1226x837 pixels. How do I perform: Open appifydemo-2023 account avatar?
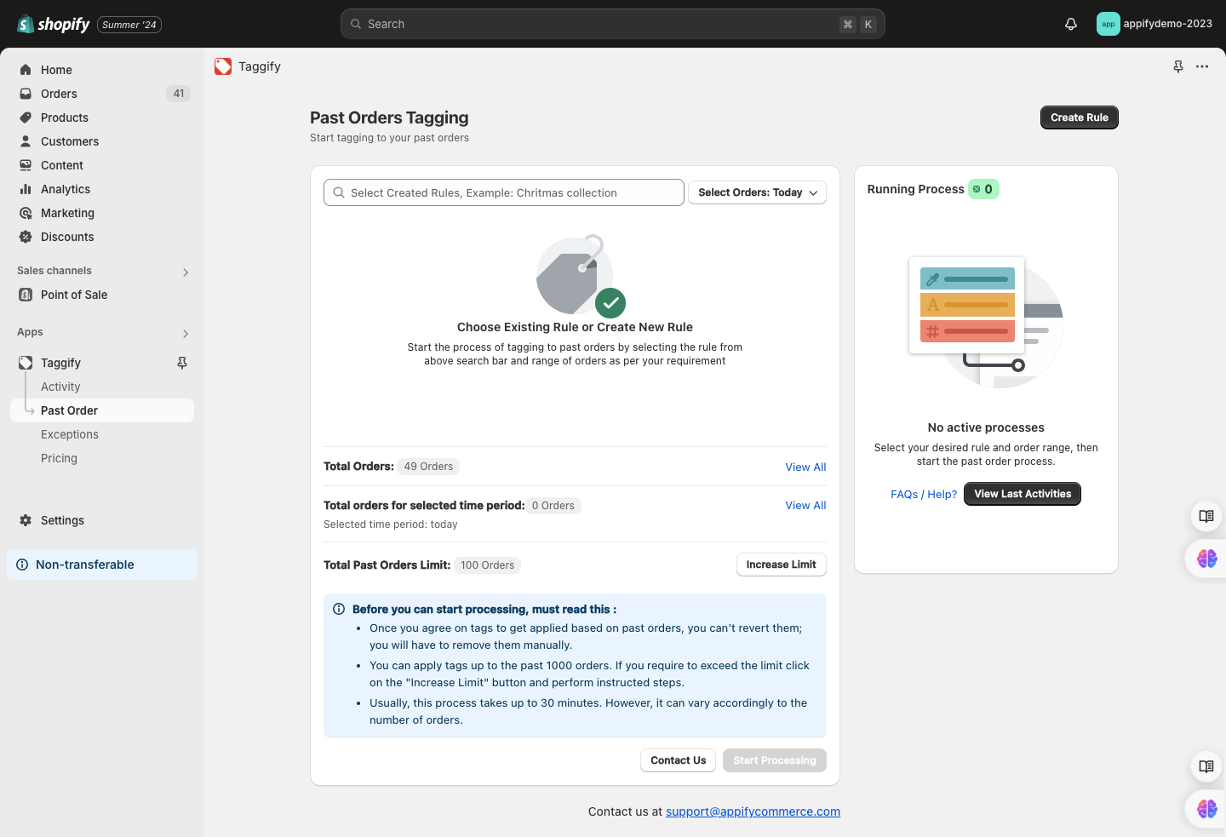coord(1108,24)
